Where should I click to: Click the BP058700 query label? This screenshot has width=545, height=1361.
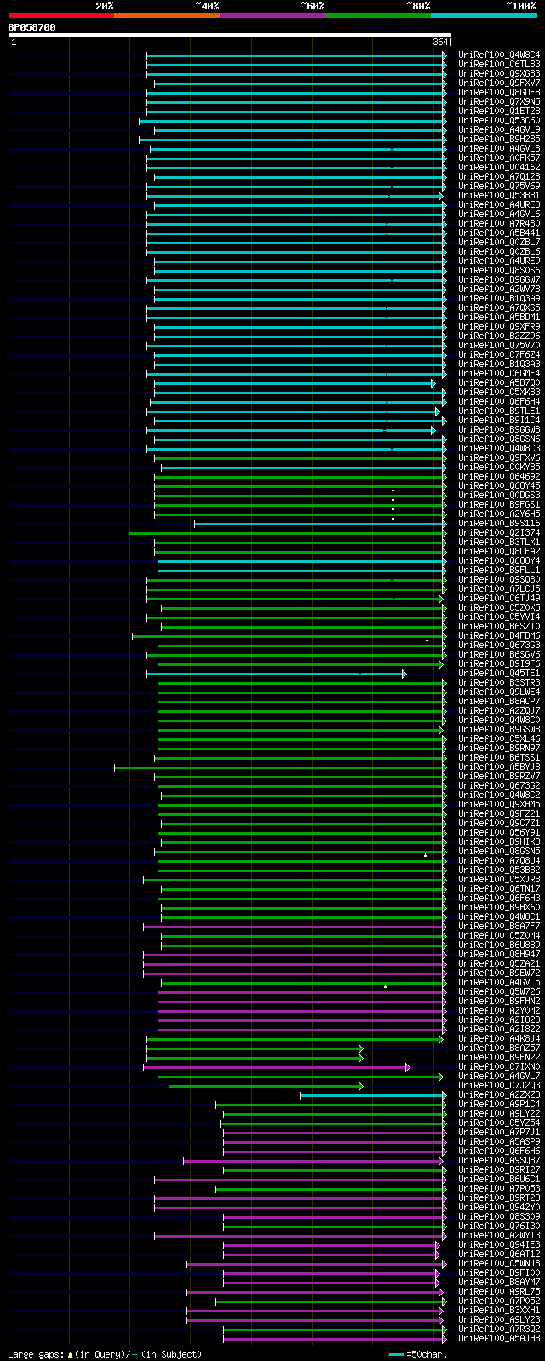(32, 27)
